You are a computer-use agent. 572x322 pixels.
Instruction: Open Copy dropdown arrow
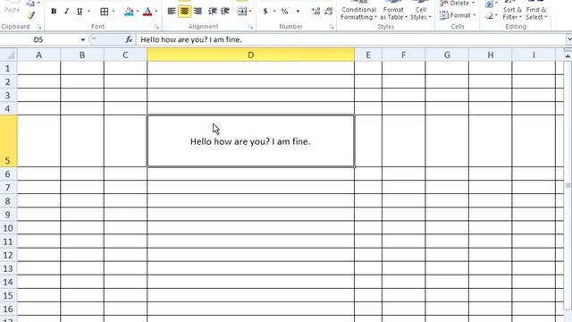click(38, 3)
